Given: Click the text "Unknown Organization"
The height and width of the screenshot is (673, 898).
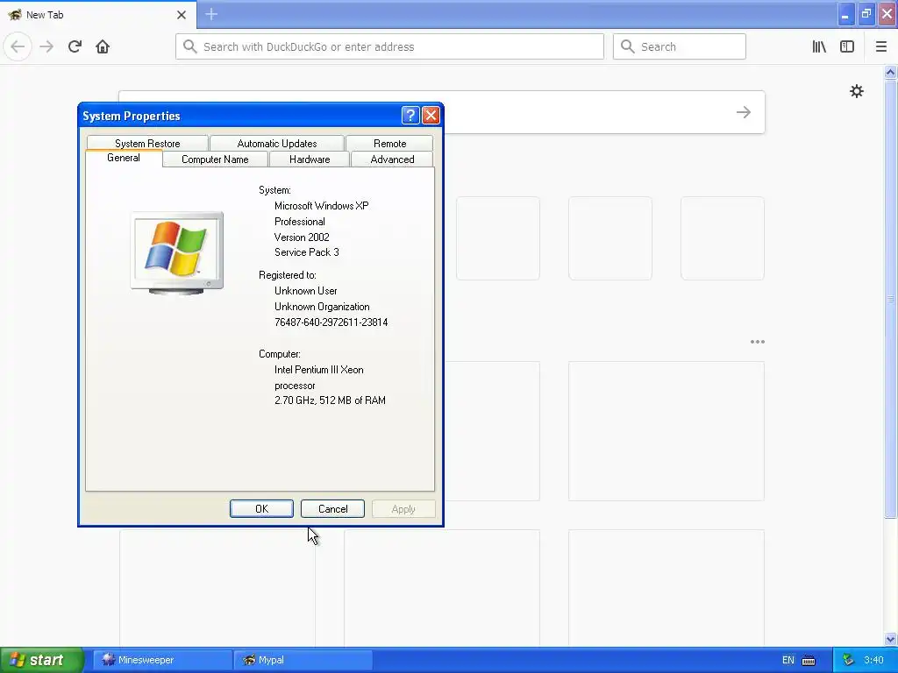Looking at the screenshot, I should (x=322, y=307).
